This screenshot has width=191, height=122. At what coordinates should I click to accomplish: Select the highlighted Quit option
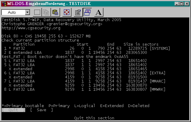click(x=13, y=110)
